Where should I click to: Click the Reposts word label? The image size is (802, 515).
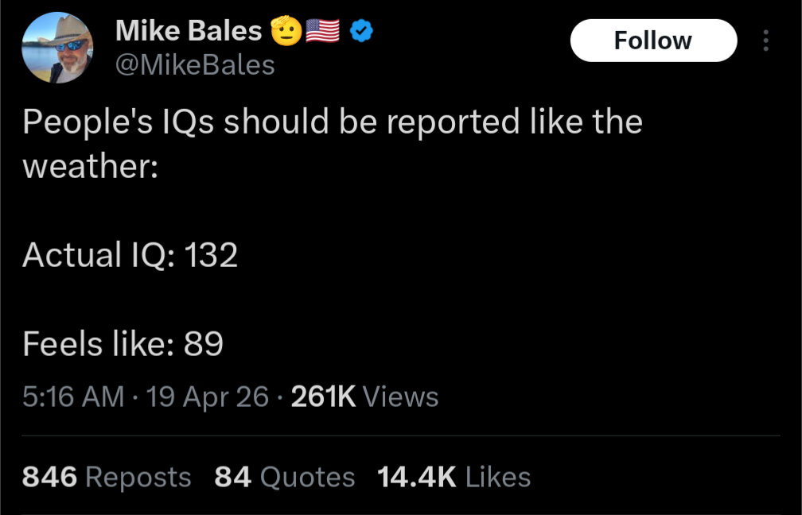[137, 477]
